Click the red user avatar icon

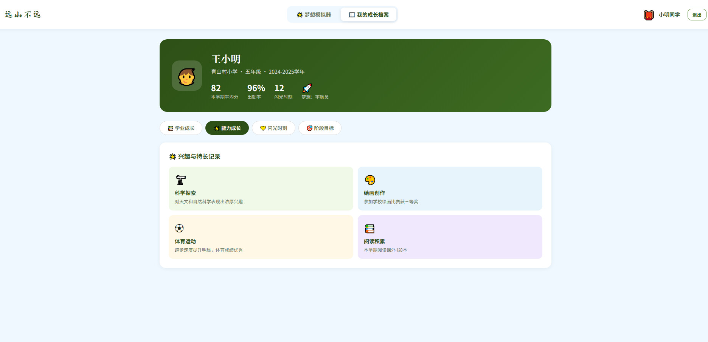649,15
